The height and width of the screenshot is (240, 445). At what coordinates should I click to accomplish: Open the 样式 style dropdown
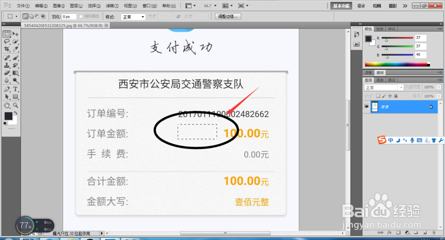[x=133, y=17]
